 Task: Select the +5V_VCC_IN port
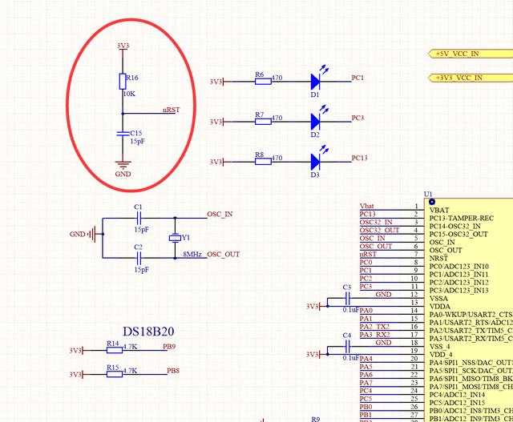[x=471, y=54]
